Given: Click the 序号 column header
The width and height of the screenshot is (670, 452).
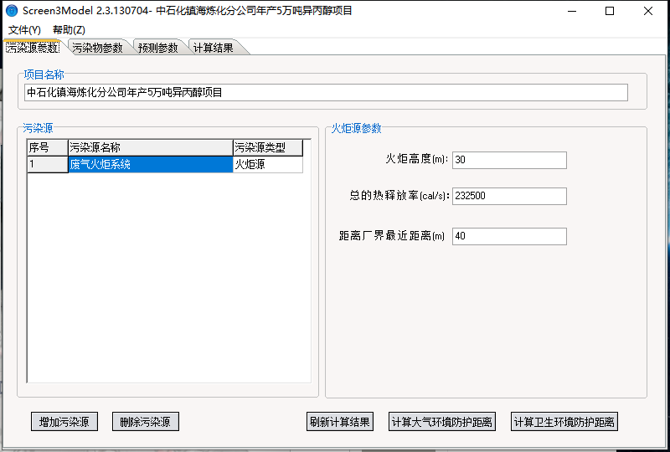Looking at the screenshot, I should click(x=48, y=148).
